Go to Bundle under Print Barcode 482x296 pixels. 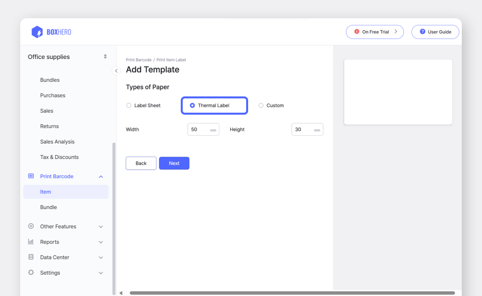pos(48,207)
